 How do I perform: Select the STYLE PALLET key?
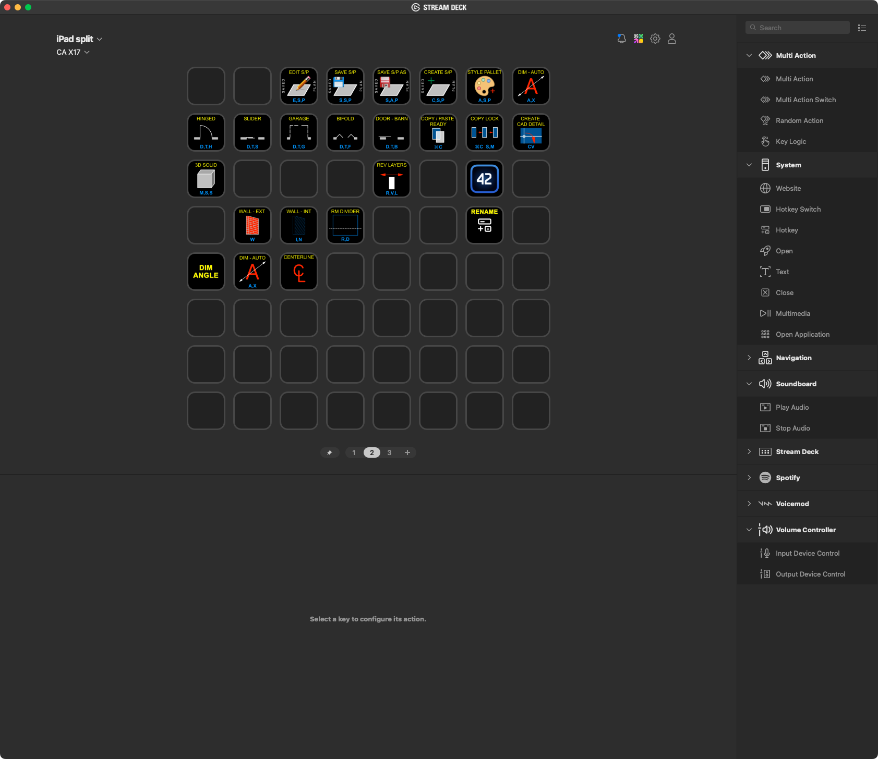tap(484, 86)
